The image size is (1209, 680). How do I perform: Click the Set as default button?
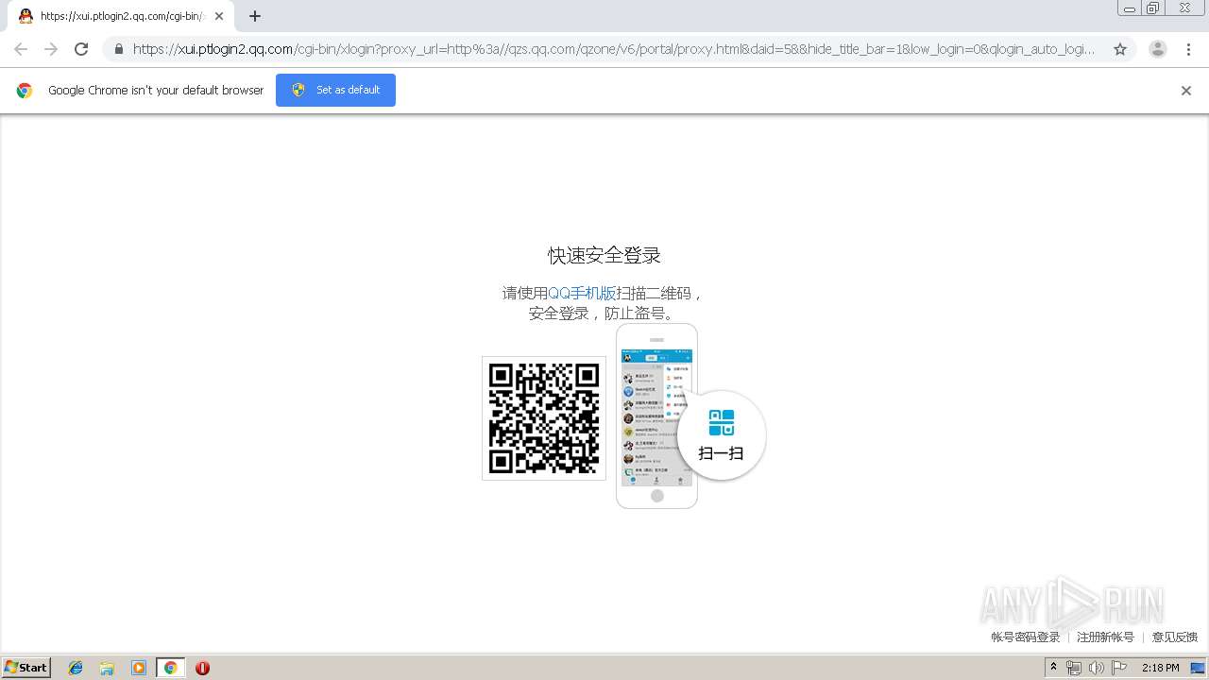(x=335, y=90)
